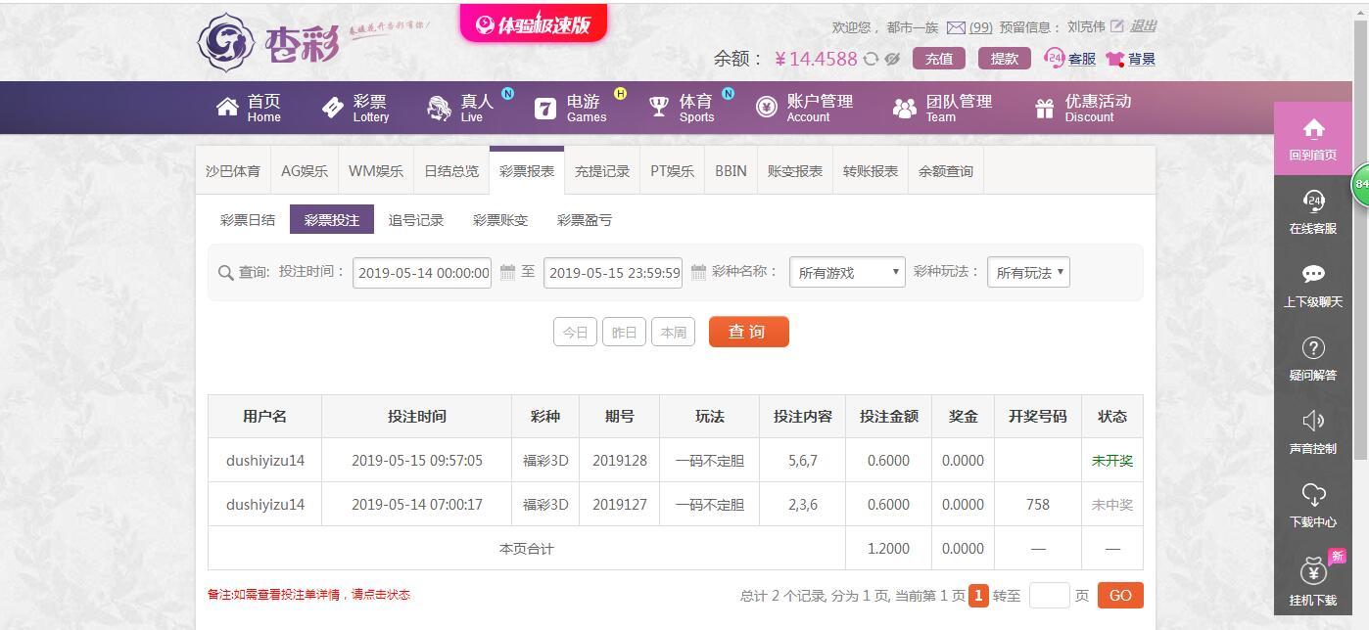Switch to the 充提记录 tab

(601, 169)
